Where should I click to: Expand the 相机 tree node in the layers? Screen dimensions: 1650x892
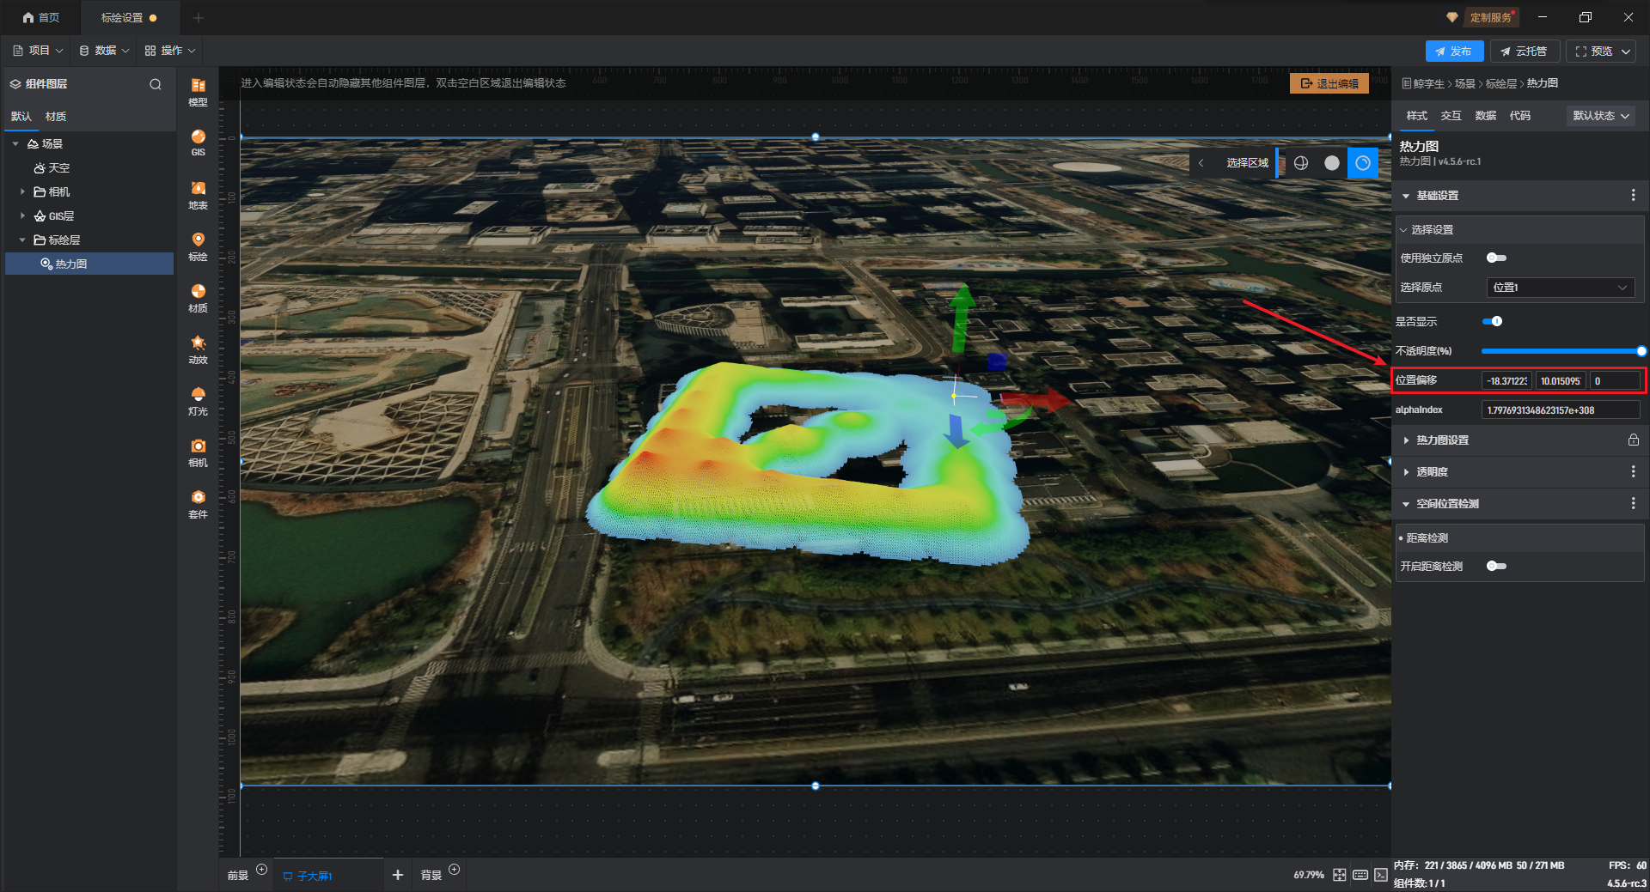(22, 192)
